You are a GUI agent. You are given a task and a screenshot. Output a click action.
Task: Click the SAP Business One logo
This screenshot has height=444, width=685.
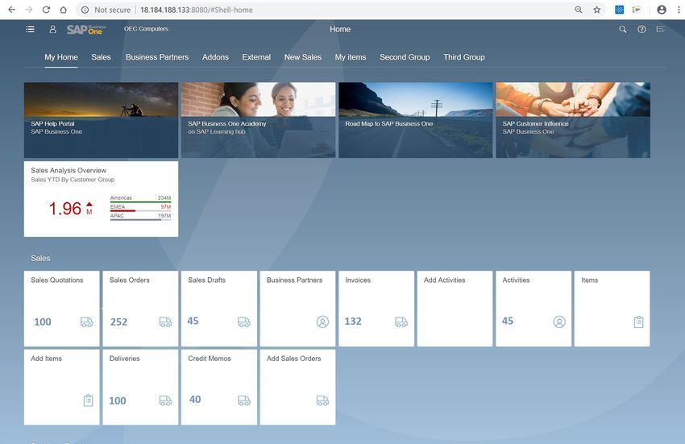(x=85, y=29)
